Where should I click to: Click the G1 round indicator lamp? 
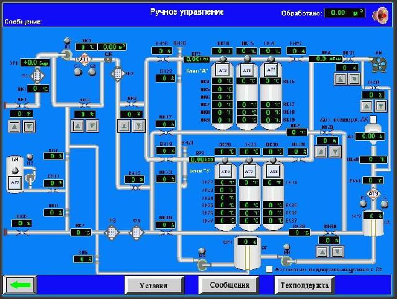[78, 71]
